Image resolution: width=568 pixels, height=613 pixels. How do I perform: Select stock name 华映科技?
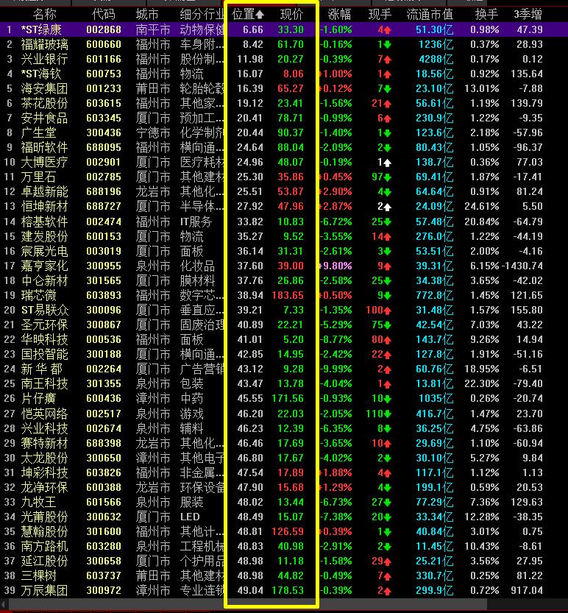[45, 340]
